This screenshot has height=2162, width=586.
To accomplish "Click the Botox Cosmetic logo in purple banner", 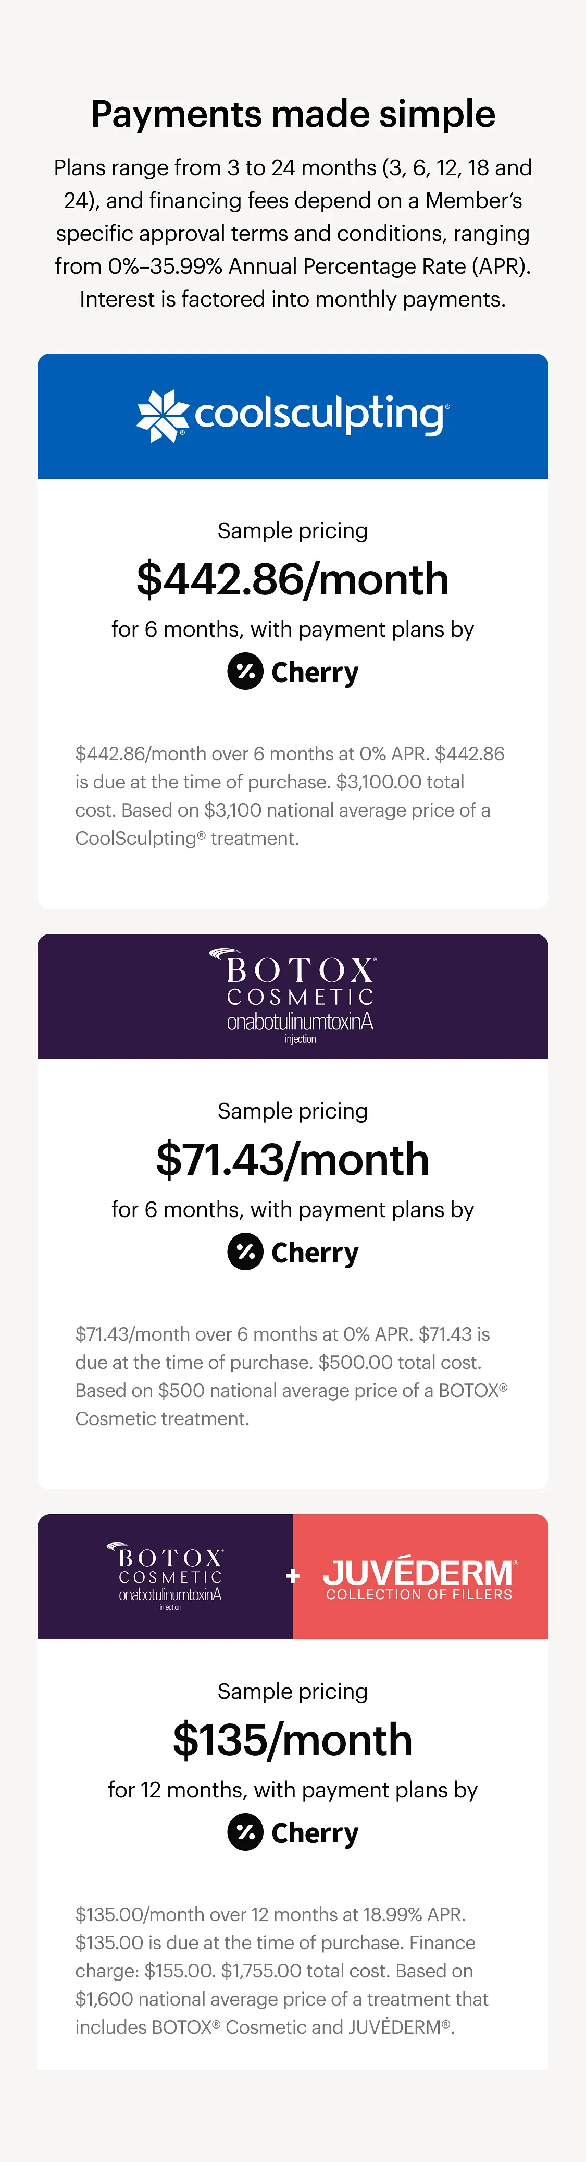I will coord(300,996).
